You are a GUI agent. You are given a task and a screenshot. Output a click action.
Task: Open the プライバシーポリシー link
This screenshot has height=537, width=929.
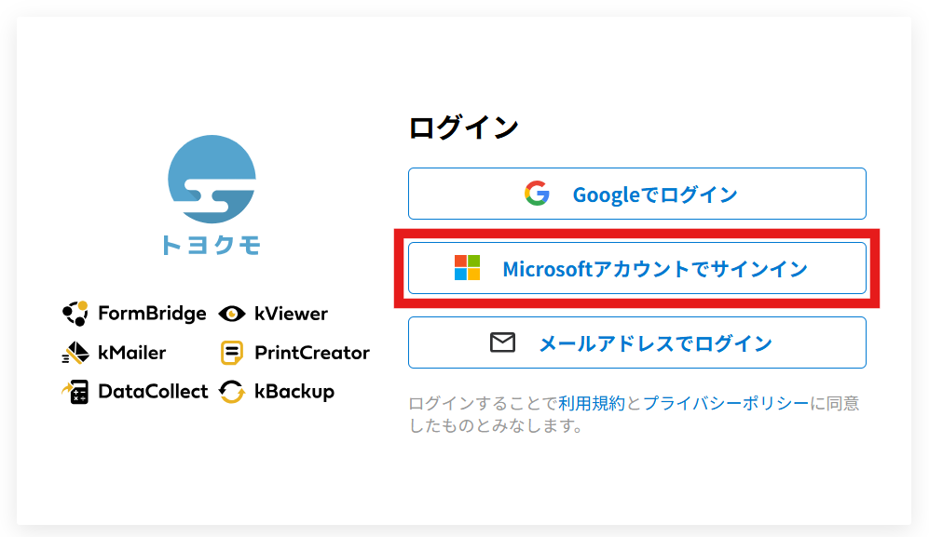coord(726,403)
